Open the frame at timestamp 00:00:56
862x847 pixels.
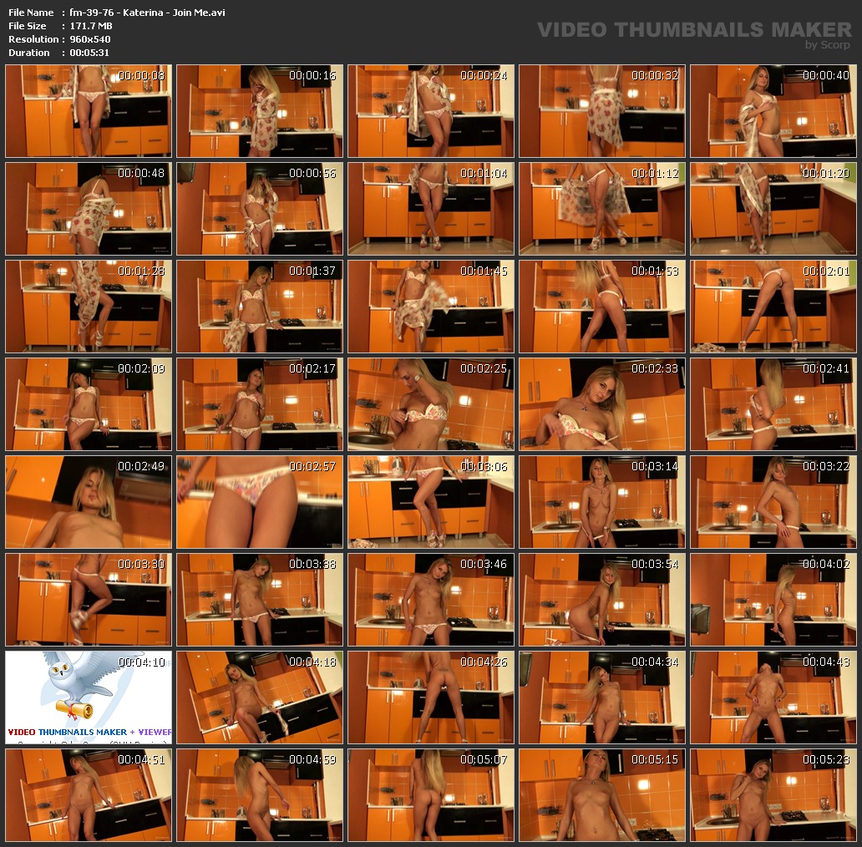260,209
